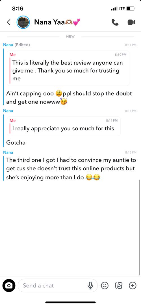141x306 pixels.
Task: Focus the Send a chat field
Action: [x=58, y=286]
